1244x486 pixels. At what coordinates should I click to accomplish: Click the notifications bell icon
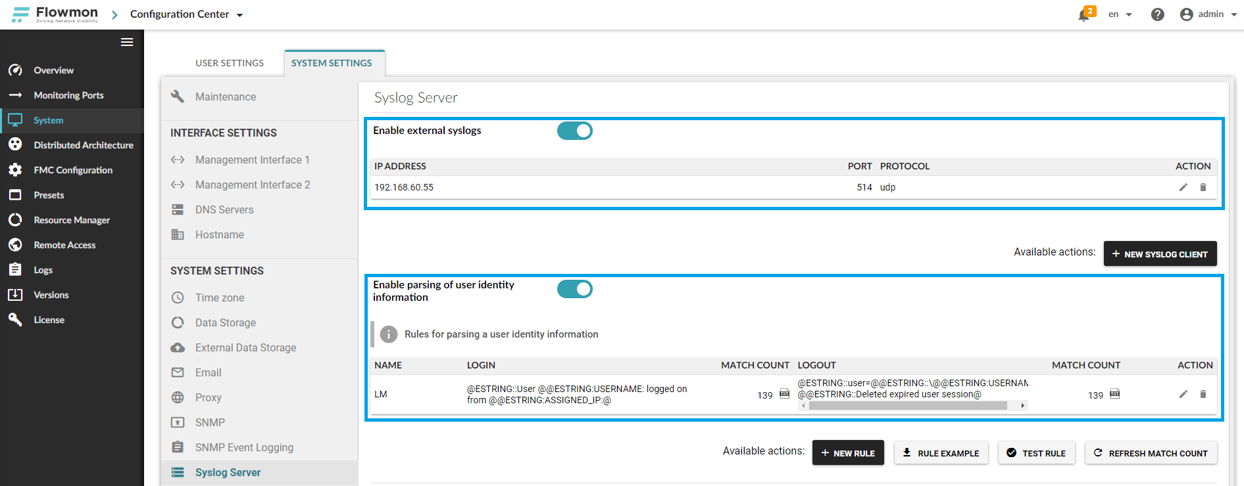1083,14
